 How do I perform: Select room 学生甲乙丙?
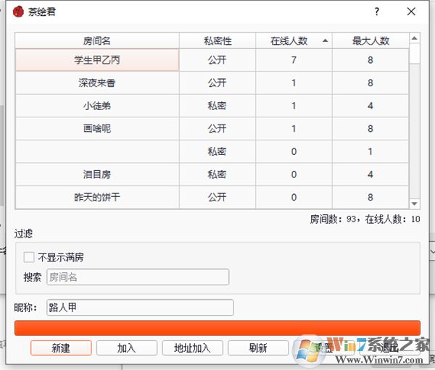tap(97, 60)
